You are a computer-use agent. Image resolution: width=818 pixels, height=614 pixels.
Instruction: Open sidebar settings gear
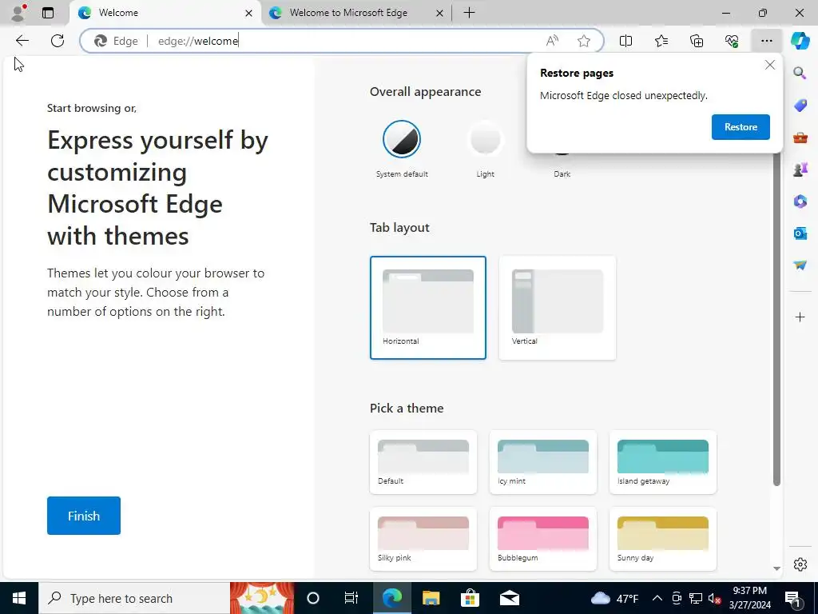tap(800, 564)
